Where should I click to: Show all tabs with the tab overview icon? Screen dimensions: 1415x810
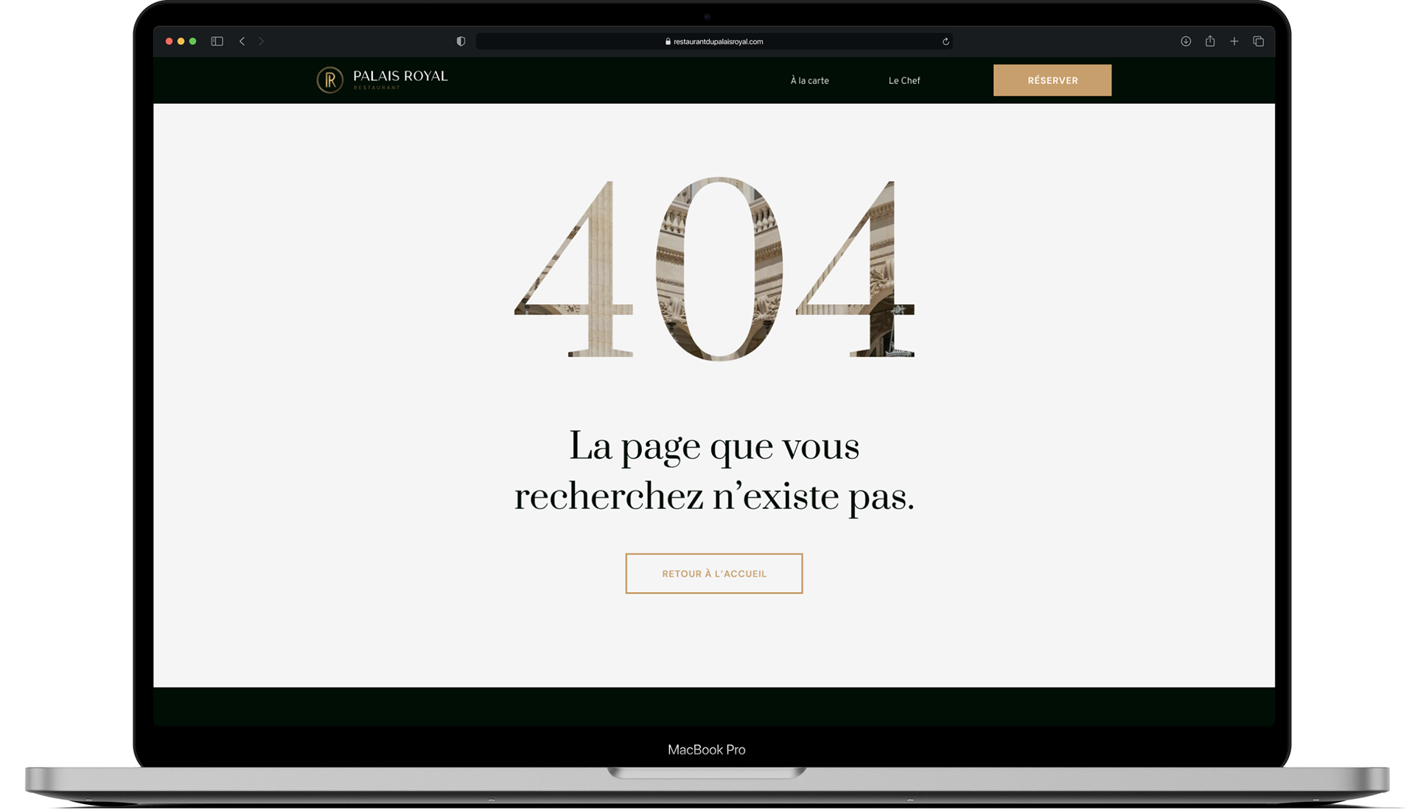point(1259,41)
